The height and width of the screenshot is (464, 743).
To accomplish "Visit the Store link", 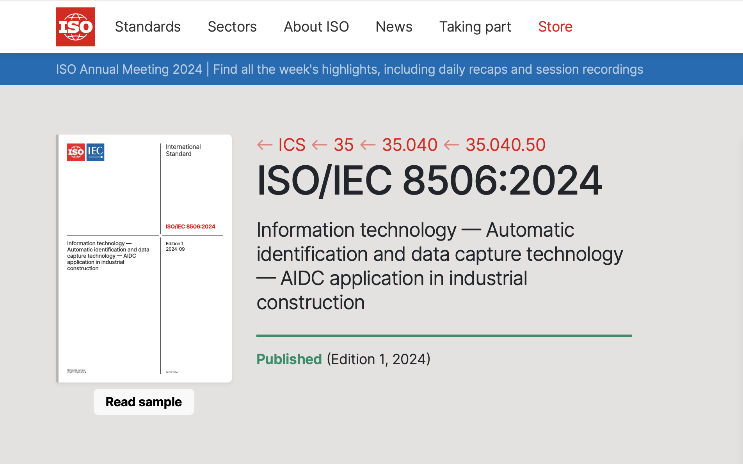I will coord(555,27).
